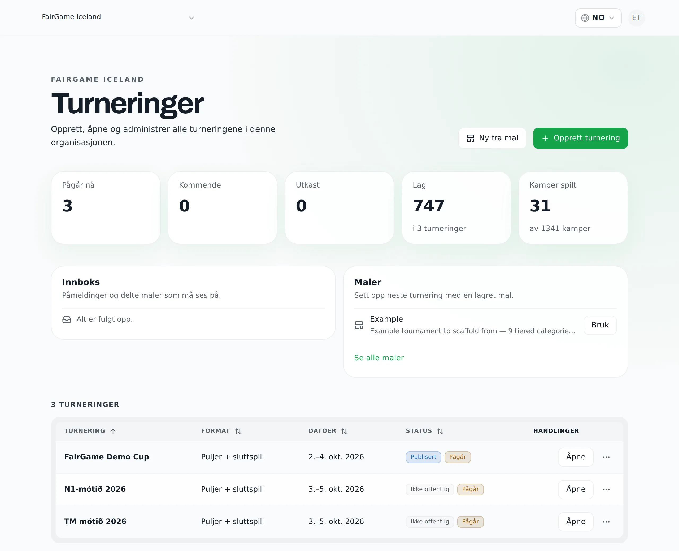This screenshot has width=679, height=551.
Task: Click TM mótið 2026 tournament name
Action: (95, 522)
